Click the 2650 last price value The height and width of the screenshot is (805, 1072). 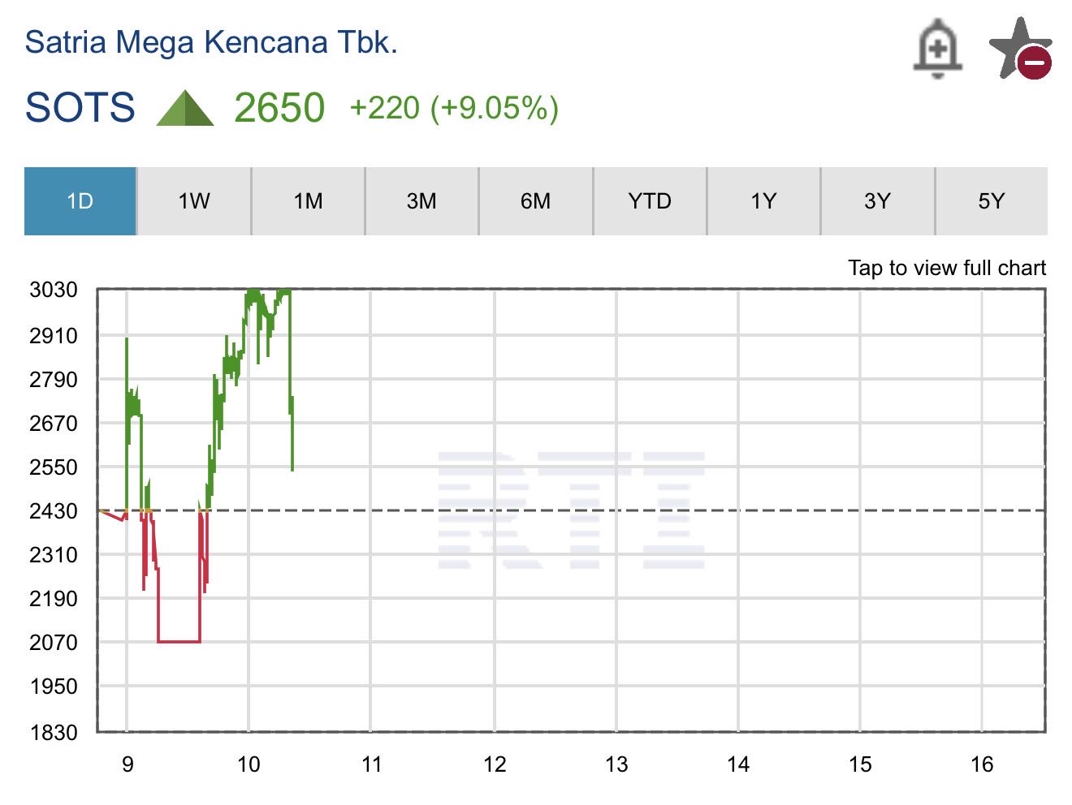(279, 108)
